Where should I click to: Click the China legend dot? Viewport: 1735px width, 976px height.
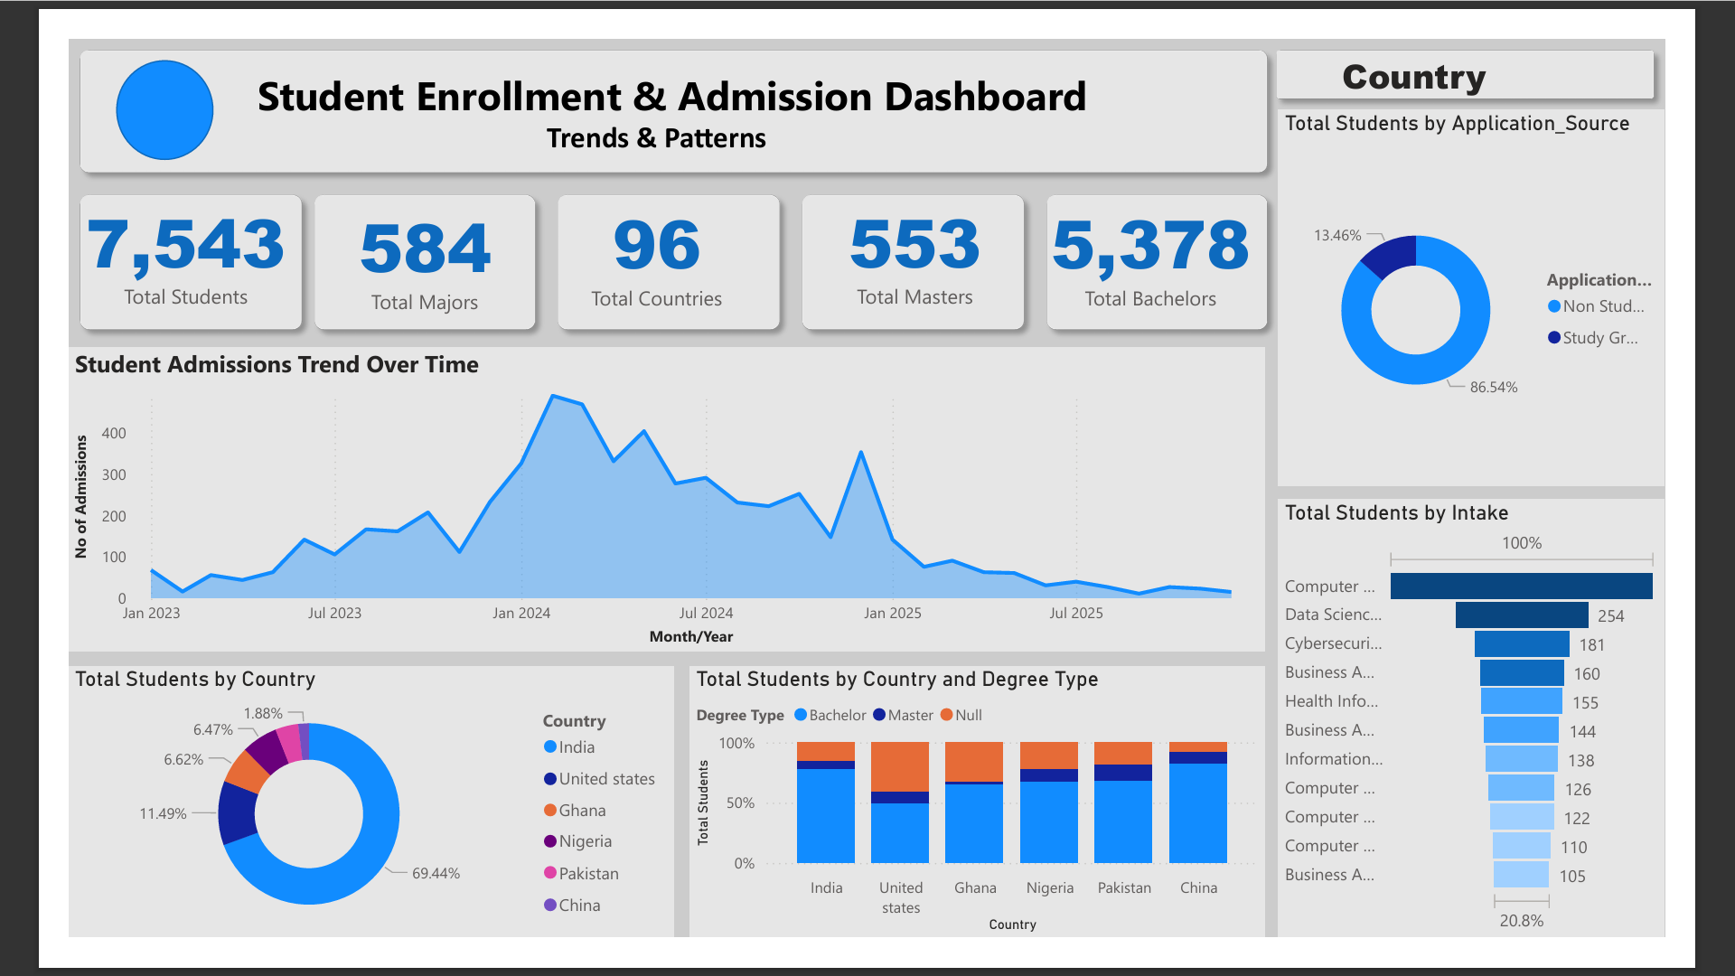point(549,905)
